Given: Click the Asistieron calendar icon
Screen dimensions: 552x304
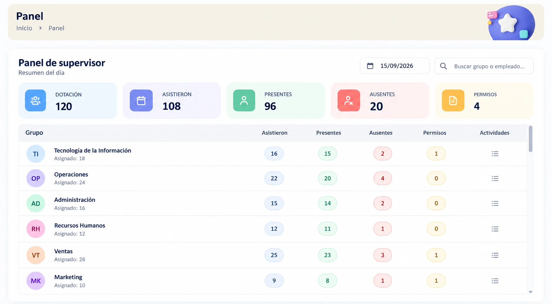Looking at the screenshot, I should pos(141,101).
